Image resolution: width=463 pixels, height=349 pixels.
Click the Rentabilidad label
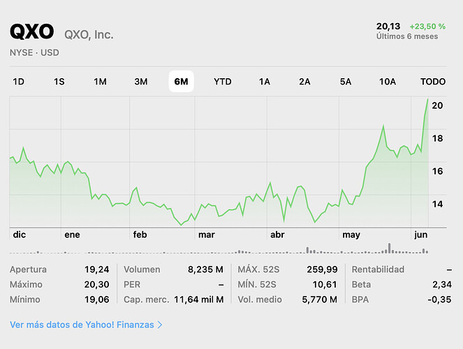click(378, 269)
